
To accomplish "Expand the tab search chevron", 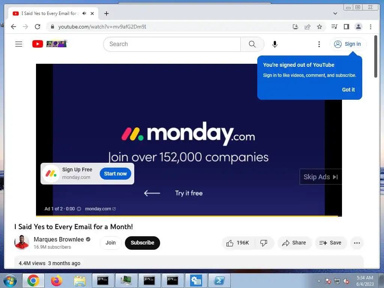I will point(335,13).
